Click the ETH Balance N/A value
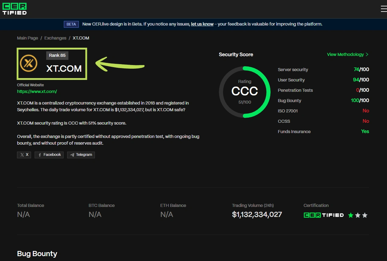 click(x=167, y=215)
